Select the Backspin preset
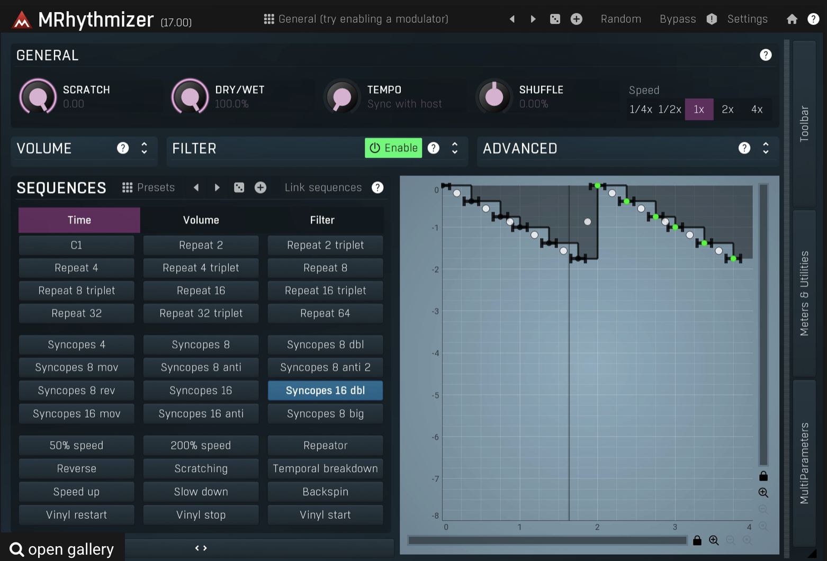 click(x=325, y=492)
